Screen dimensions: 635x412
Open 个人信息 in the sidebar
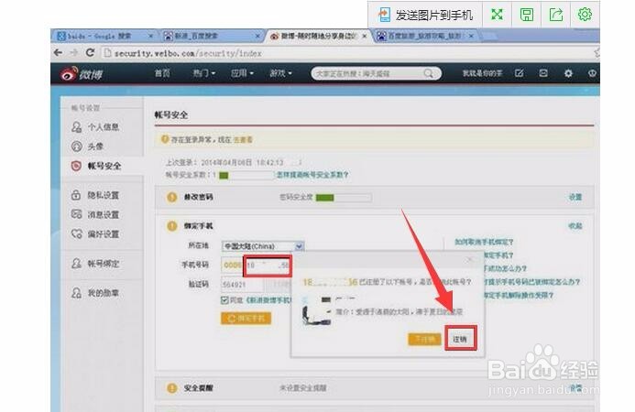click(96, 127)
